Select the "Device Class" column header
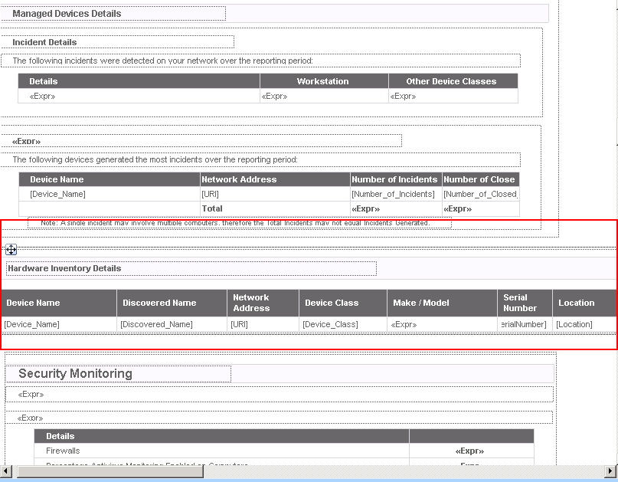The width and height of the screenshot is (618, 482). (343, 303)
